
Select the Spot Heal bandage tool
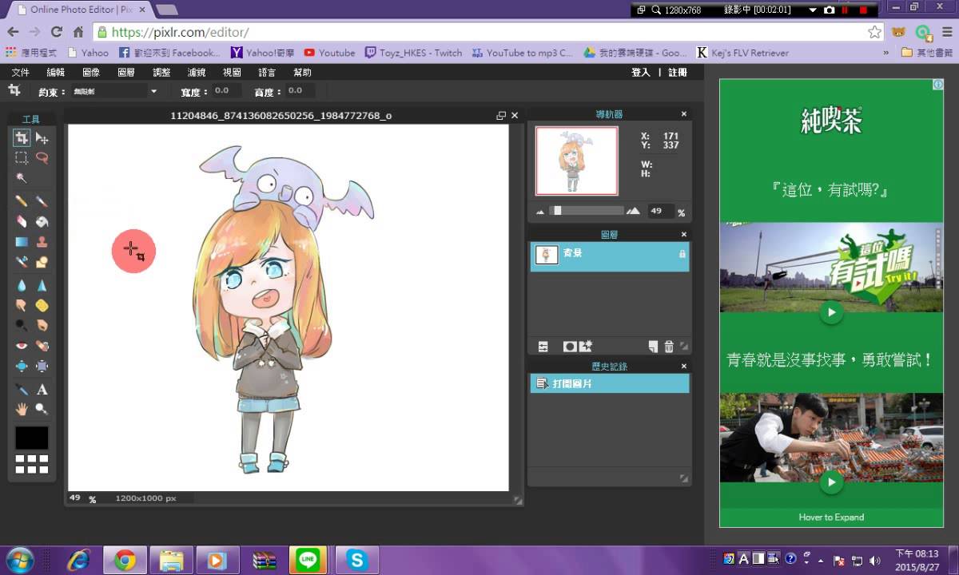tap(42, 345)
